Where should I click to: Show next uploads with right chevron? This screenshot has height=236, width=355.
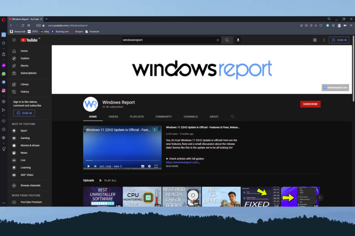click(x=320, y=198)
